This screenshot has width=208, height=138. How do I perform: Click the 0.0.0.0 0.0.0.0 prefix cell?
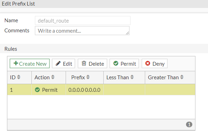(84, 90)
